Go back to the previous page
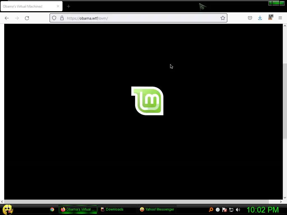The image size is (287, 215). pos(7,18)
